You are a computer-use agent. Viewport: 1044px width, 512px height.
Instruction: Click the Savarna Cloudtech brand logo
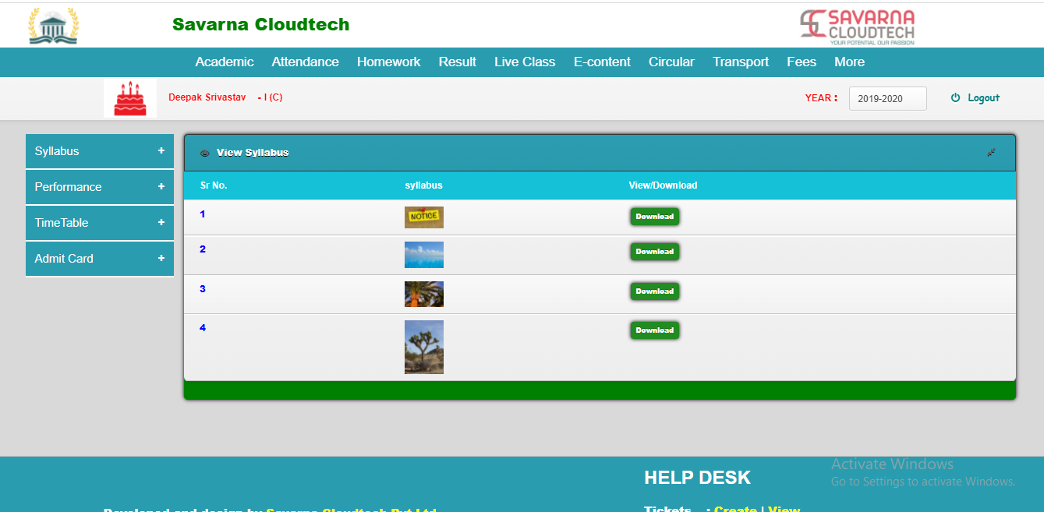point(857,26)
